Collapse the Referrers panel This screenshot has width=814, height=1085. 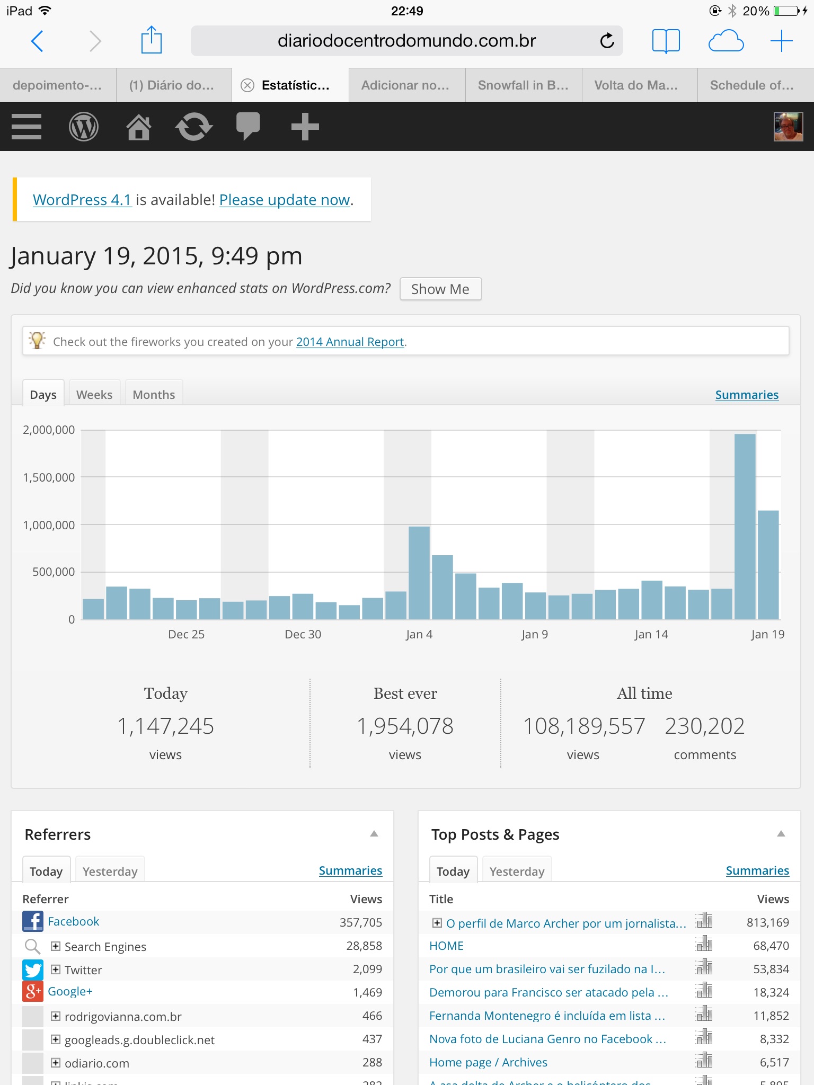point(374,834)
